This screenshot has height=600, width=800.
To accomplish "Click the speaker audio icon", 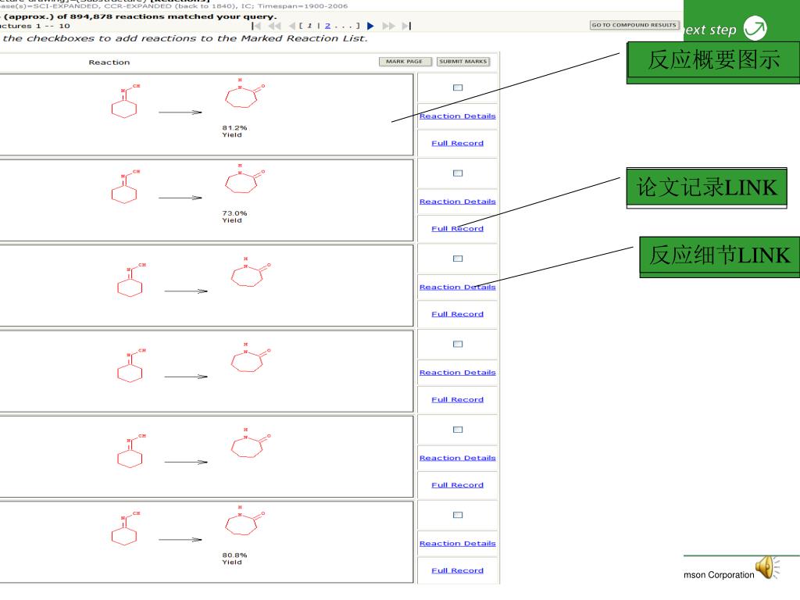I will pyautogui.click(x=767, y=567).
